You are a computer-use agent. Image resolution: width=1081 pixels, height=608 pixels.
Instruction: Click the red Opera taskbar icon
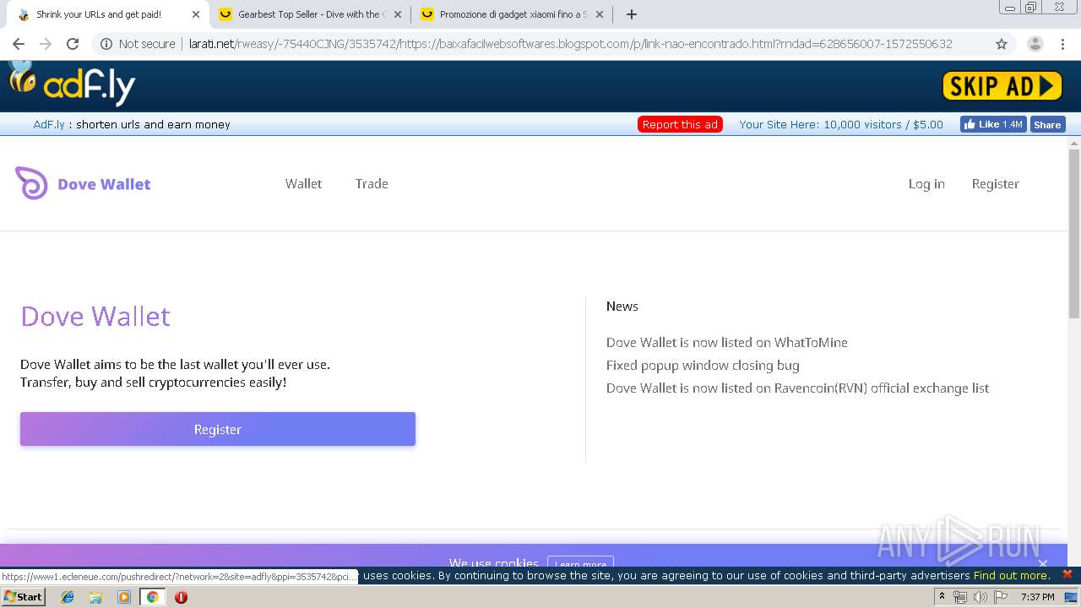click(181, 597)
